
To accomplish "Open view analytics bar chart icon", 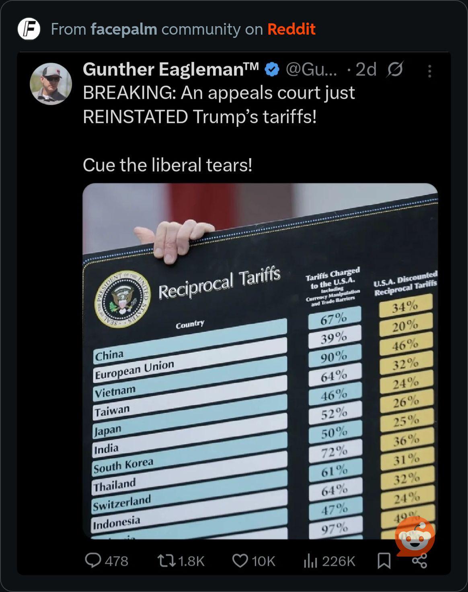I will click(x=310, y=561).
